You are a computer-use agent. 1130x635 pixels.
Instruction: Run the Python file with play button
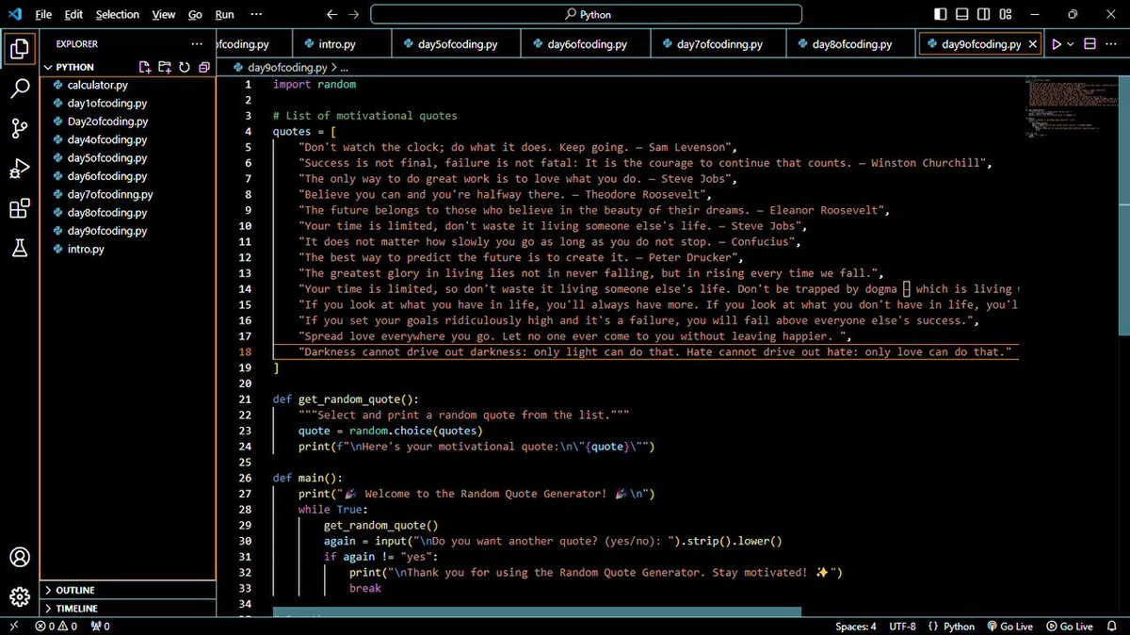coord(1057,44)
